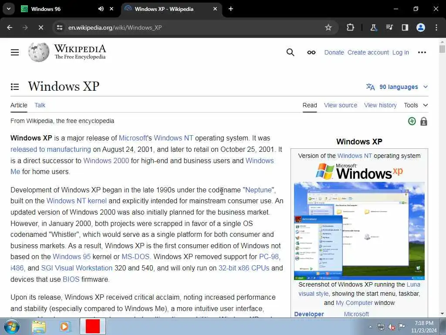
Task: Open the Windows Start orb
Action: 11,326
